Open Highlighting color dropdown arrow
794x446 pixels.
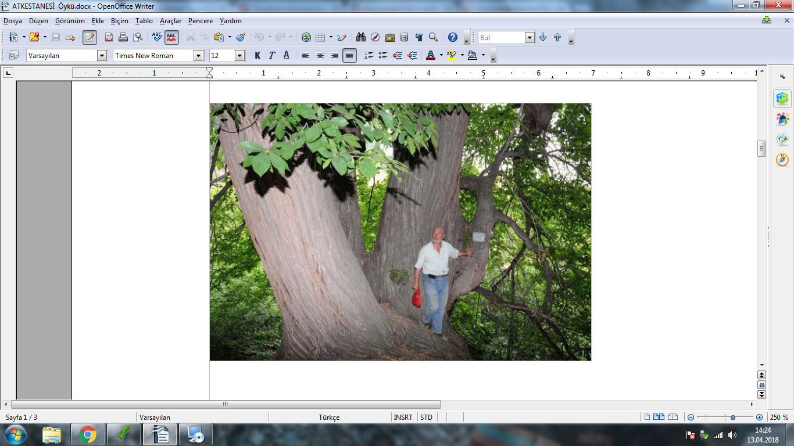point(462,55)
